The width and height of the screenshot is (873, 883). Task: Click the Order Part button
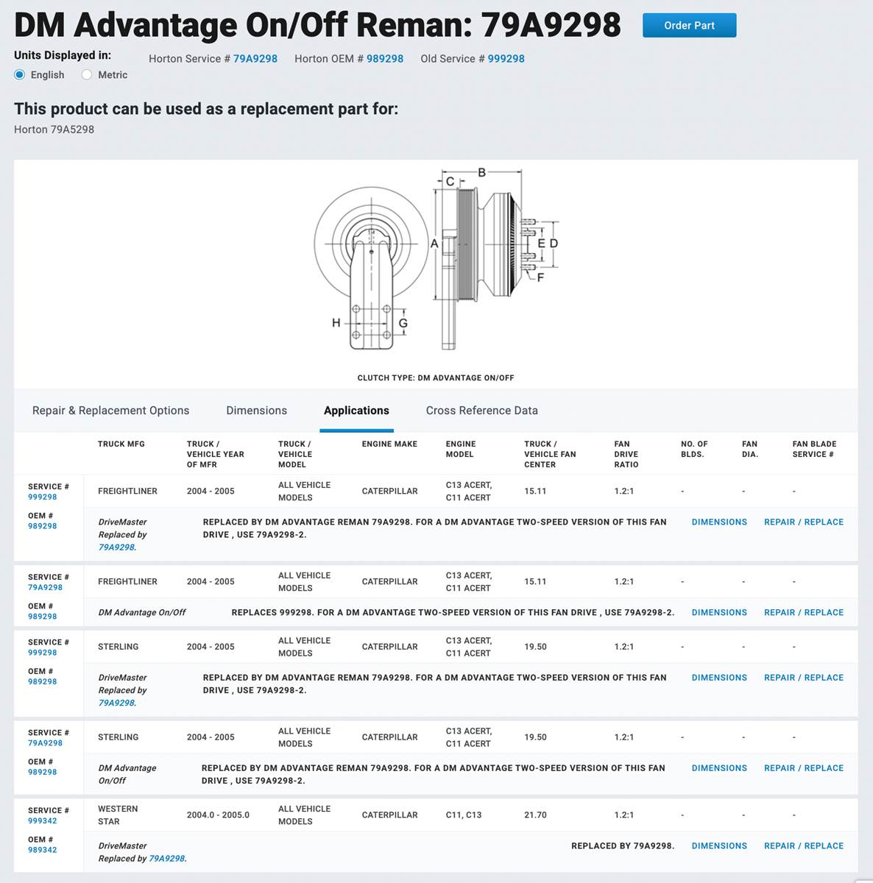click(689, 25)
